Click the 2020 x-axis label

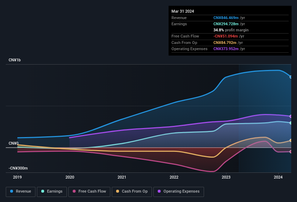(70, 177)
